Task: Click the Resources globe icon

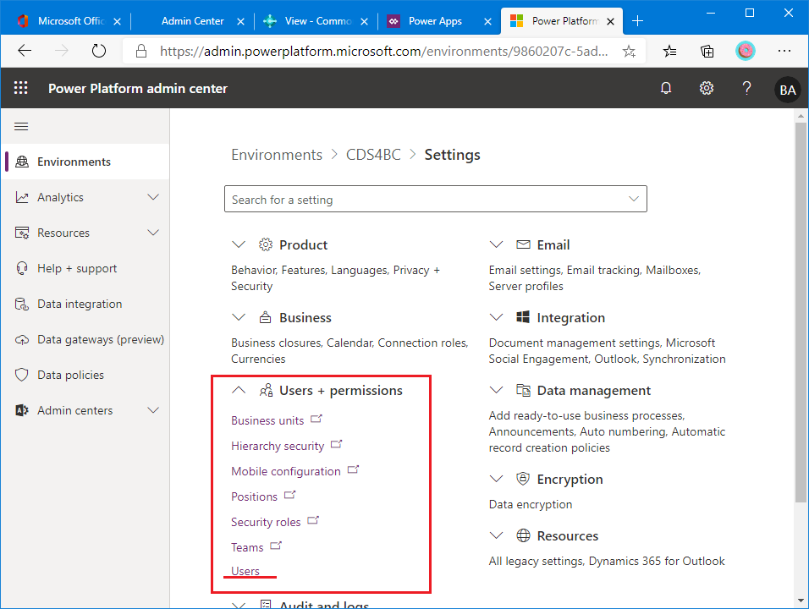Action: pos(523,535)
